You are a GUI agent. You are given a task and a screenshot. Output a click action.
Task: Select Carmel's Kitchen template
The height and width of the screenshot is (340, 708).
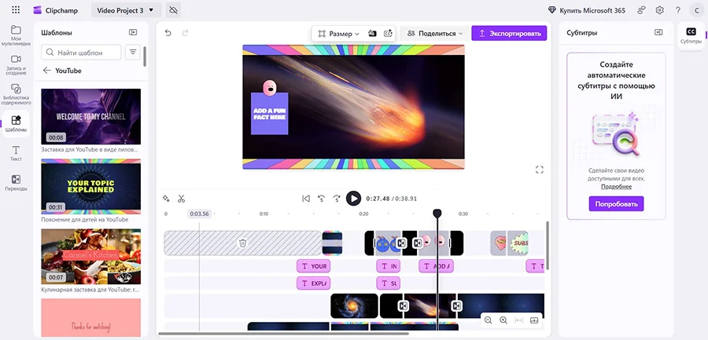coord(90,256)
